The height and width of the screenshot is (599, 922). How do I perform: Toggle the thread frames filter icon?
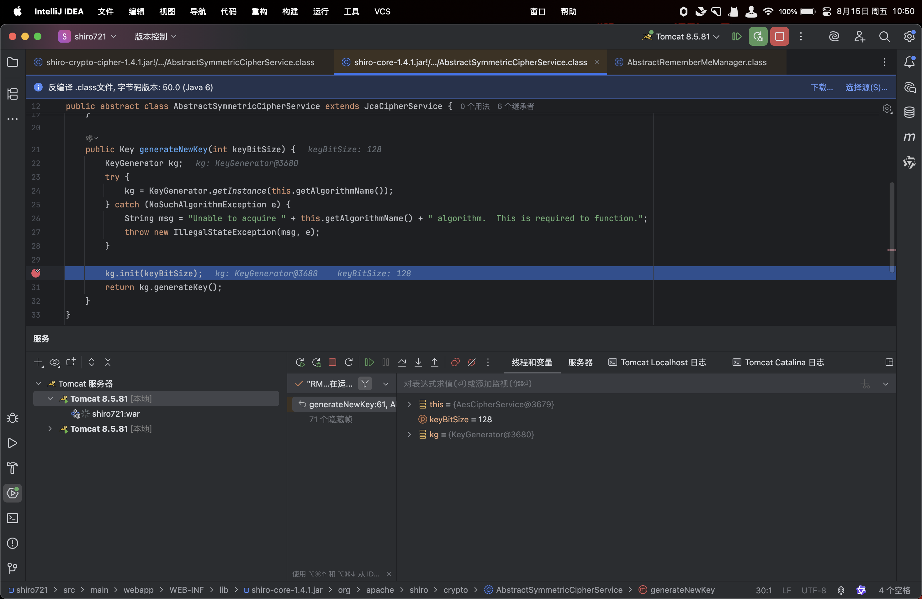[x=365, y=383]
